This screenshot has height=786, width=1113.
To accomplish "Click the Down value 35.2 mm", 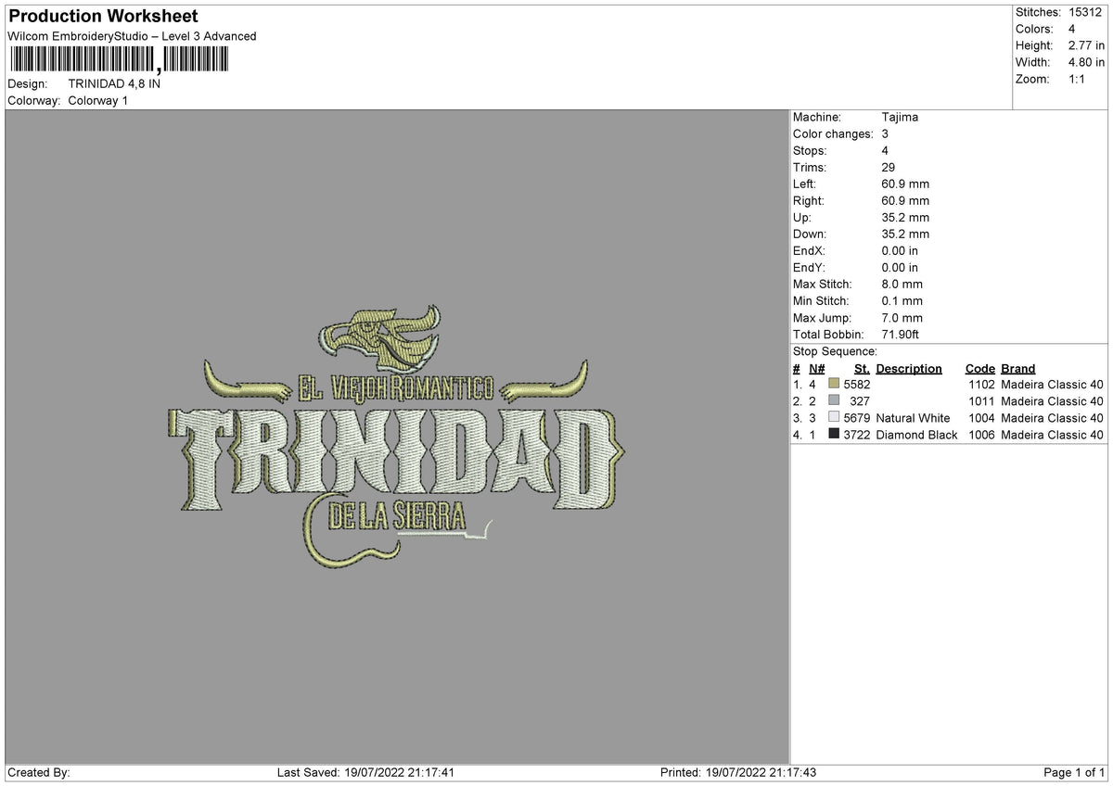I will pyautogui.click(x=905, y=234).
